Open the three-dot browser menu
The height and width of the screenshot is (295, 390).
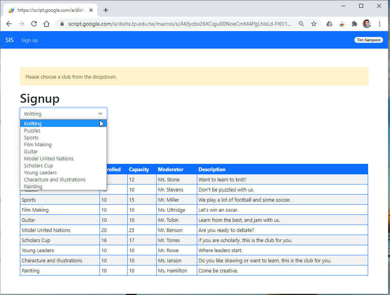pos(380,24)
